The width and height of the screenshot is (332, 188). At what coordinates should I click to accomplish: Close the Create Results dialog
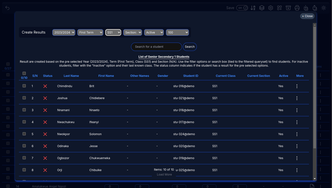click(307, 16)
